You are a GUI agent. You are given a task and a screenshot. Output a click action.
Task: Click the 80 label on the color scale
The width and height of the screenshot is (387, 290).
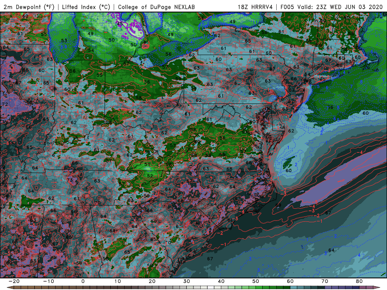pyautogui.click(x=359, y=281)
